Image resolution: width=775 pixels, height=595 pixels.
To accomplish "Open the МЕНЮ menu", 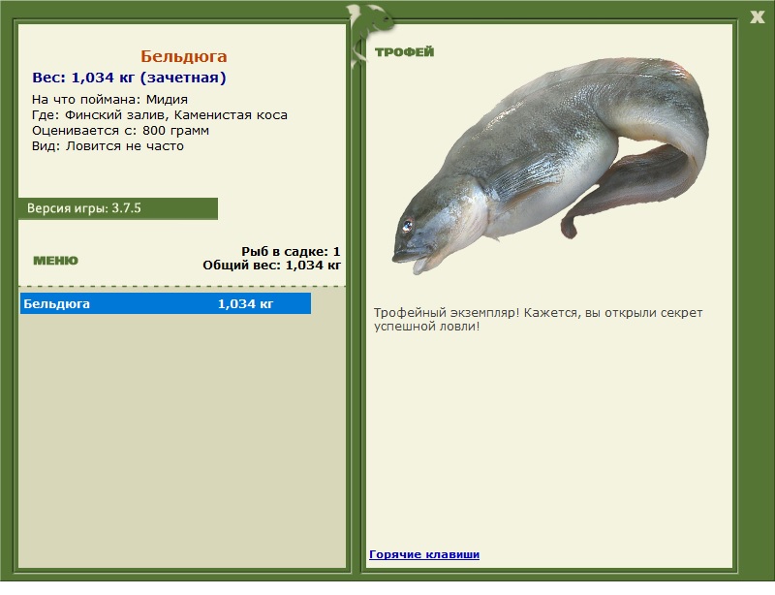I will (x=55, y=261).
